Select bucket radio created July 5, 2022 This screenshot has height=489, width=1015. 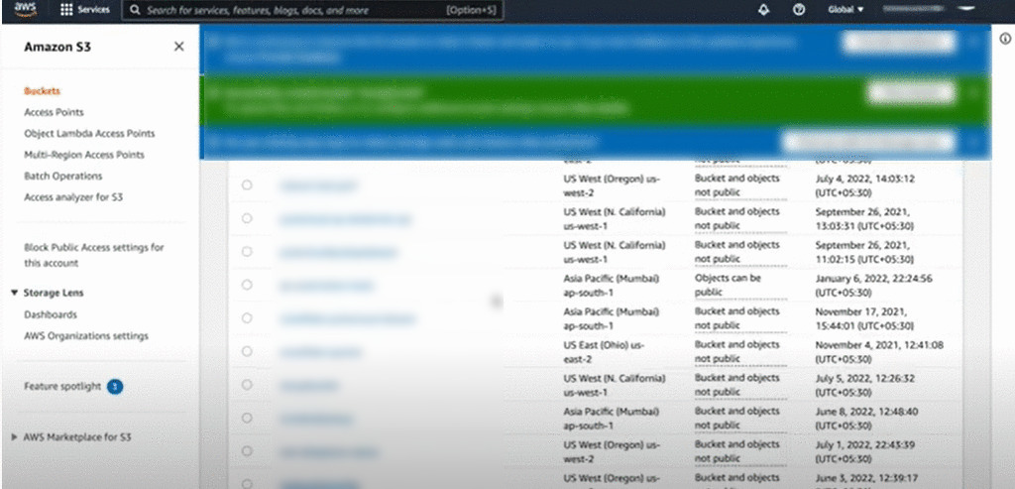tap(247, 385)
